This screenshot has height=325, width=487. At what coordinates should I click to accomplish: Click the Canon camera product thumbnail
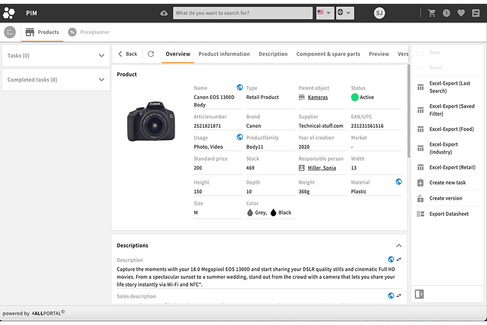tap(152, 121)
